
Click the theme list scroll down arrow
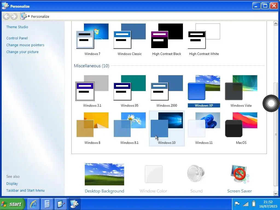(x=276, y=193)
